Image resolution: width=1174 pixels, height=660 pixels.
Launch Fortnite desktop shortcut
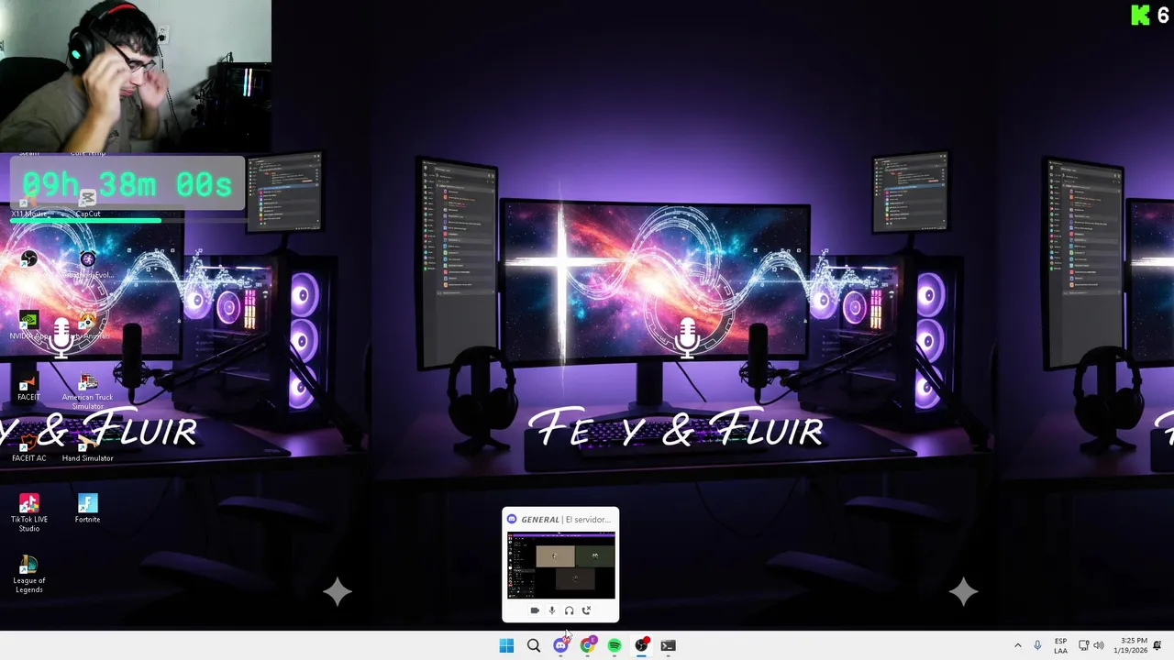87,509
